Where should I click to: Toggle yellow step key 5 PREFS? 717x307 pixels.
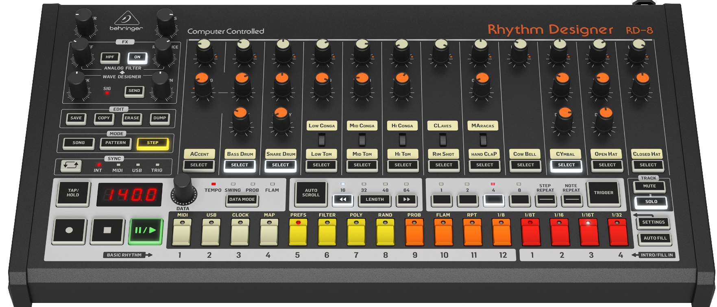point(298,232)
